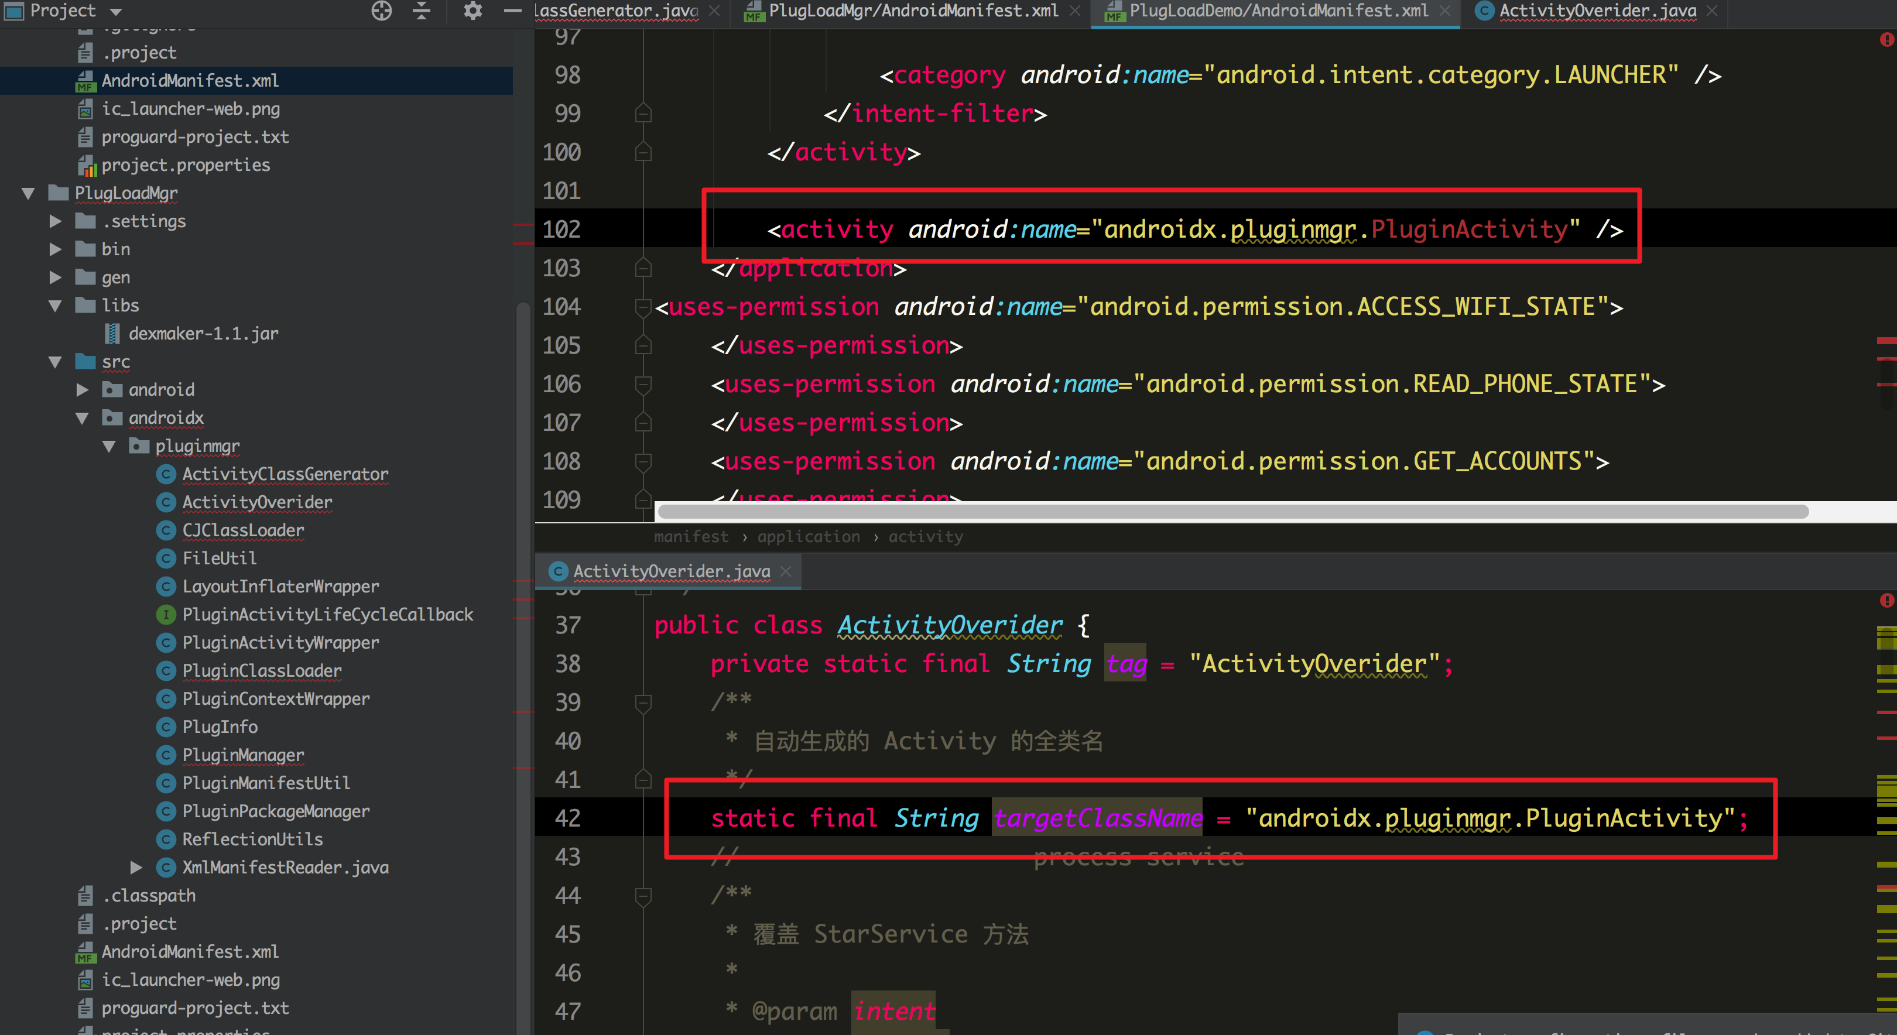This screenshot has width=1897, height=1035.
Task: Expand the .settings folder
Action: click(55, 221)
